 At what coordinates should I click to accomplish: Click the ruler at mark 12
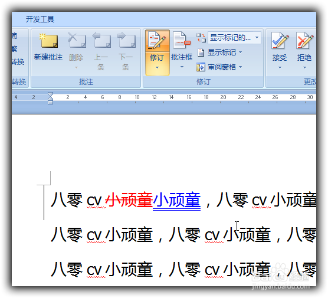click(154, 97)
